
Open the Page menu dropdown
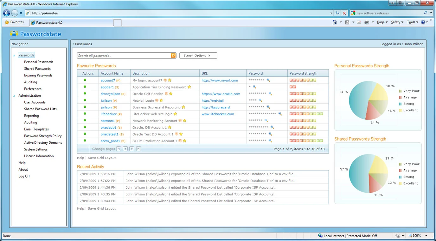click(x=382, y=22)
